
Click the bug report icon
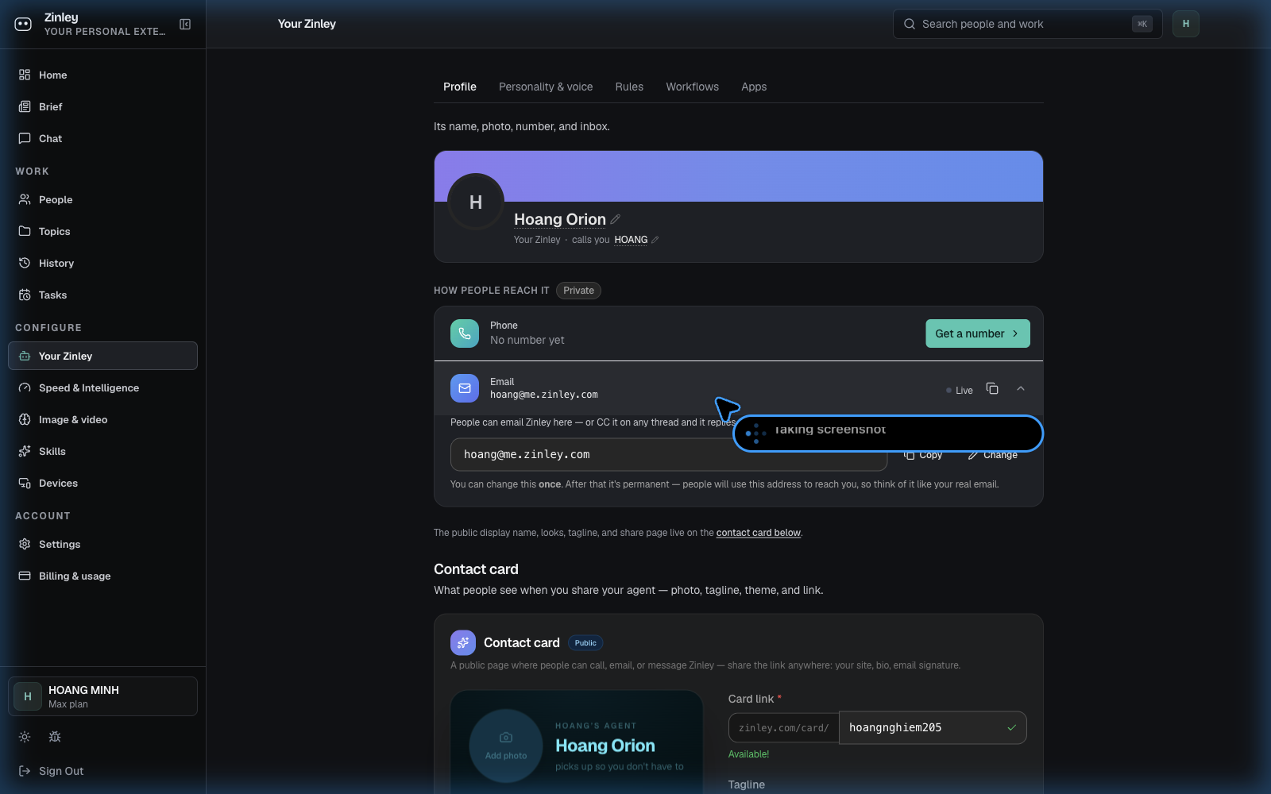coord(55,737)
